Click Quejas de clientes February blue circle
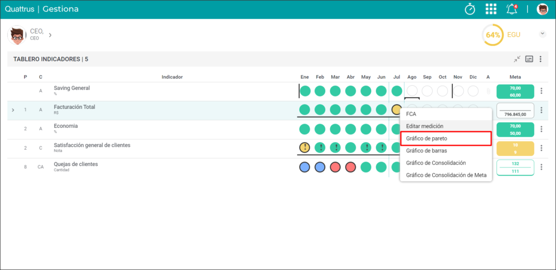 point(320,167)
